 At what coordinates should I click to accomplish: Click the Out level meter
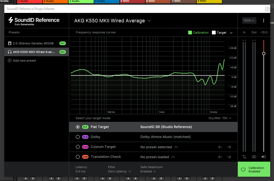coord(254,96)
